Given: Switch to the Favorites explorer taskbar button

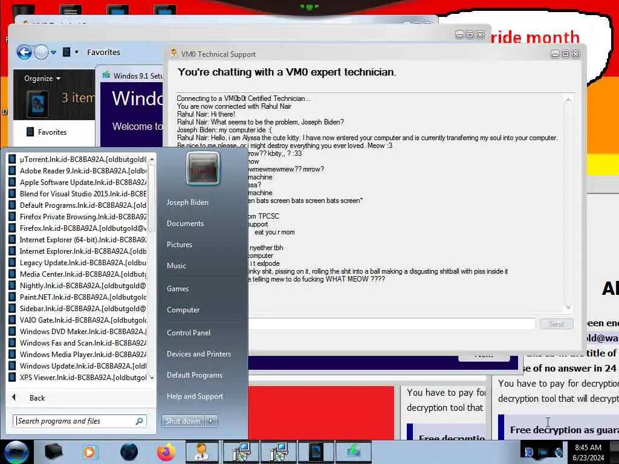Looking at the screenshot, I should click(x=316, y=452).
